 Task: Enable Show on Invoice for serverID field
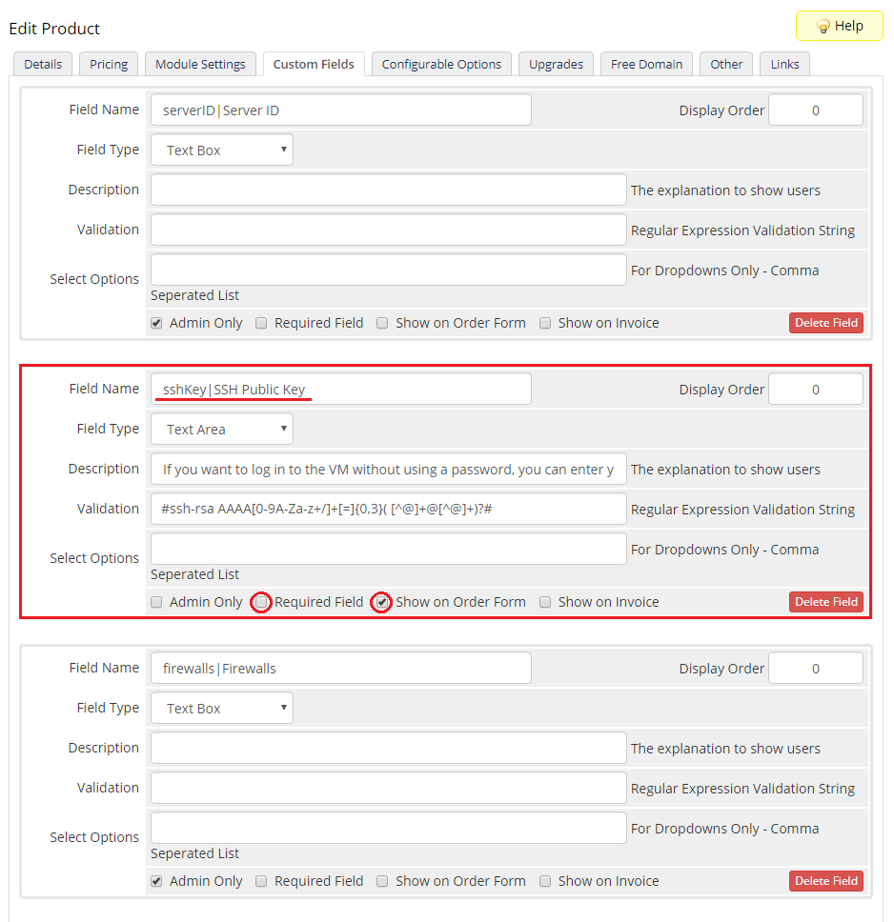545,323
